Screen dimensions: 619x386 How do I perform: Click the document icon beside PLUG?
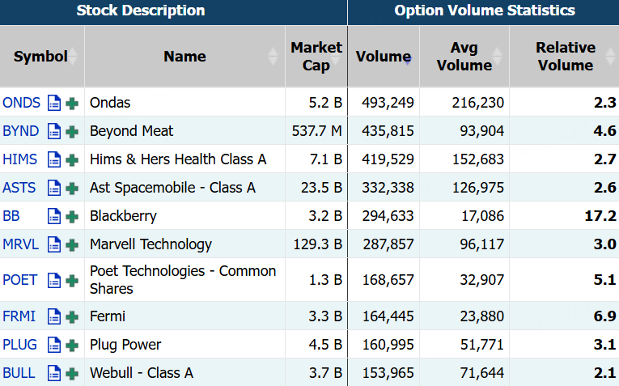pyautogui.click(x=54, y=345)
